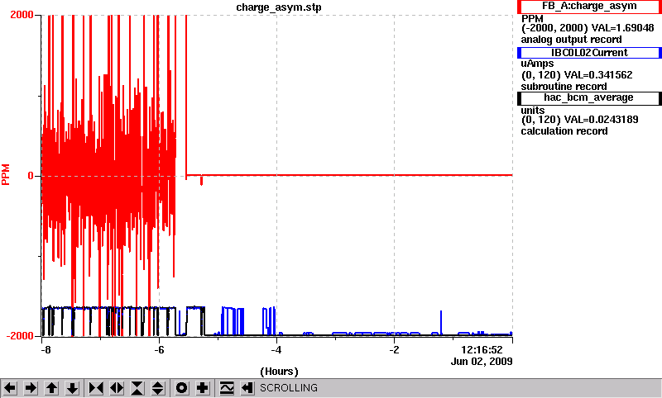The image size is (662, 398).
Task: Pan the graph right with arrow button
Action: pyautogui.click(x=31, y=388)
